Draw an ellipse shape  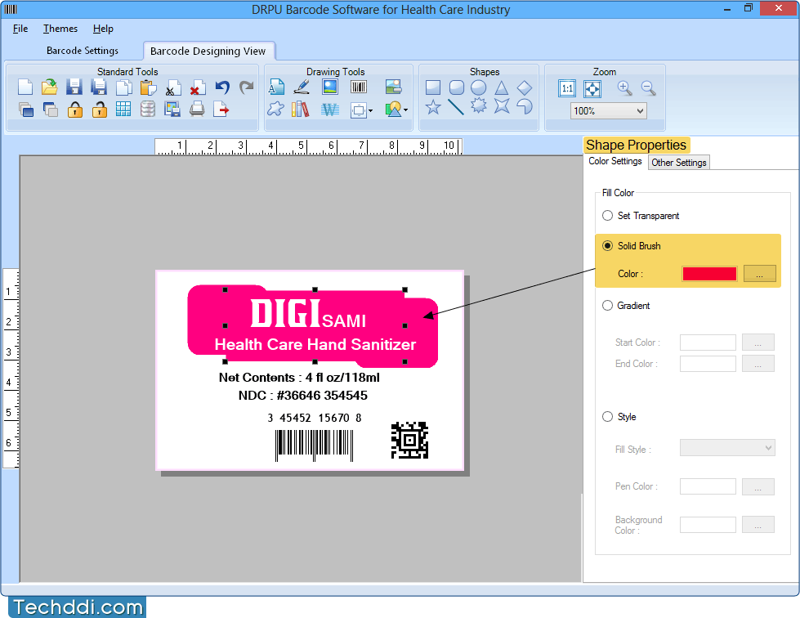tap(479, 87)
